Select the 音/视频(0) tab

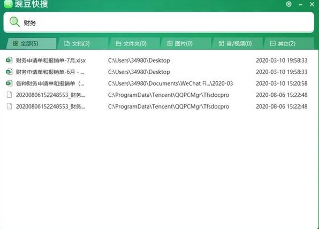click(237, 43)
